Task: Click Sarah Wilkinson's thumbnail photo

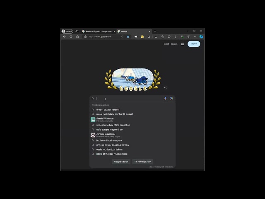Action: pos(93,119)
